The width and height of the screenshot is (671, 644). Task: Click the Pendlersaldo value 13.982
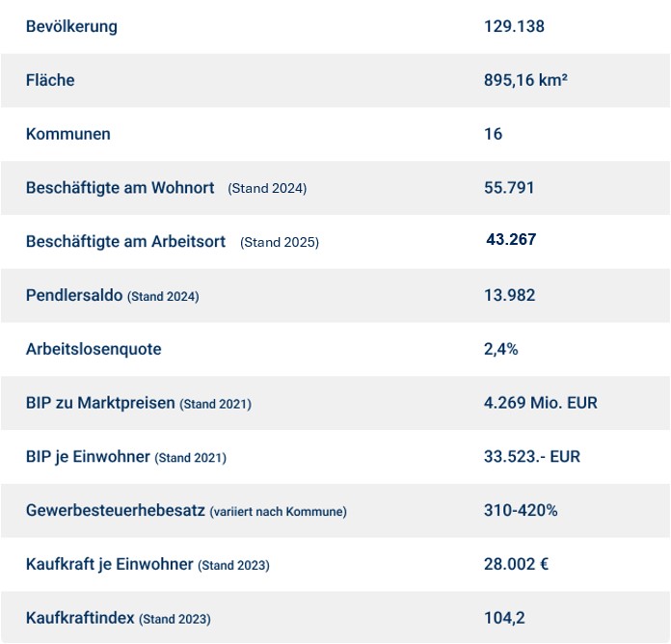(x=509, y=295)
